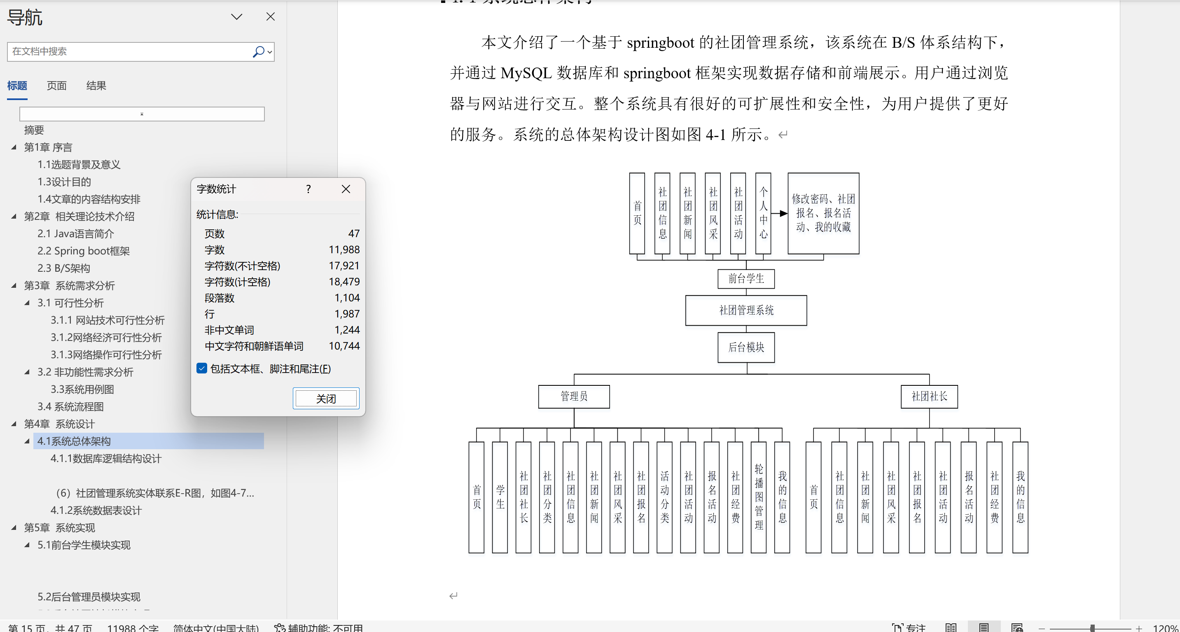This screenshot has height=632, width=1180.
Task: Jump to 1.4文章的内容结构安排 heading
Action: coord(89,199)
